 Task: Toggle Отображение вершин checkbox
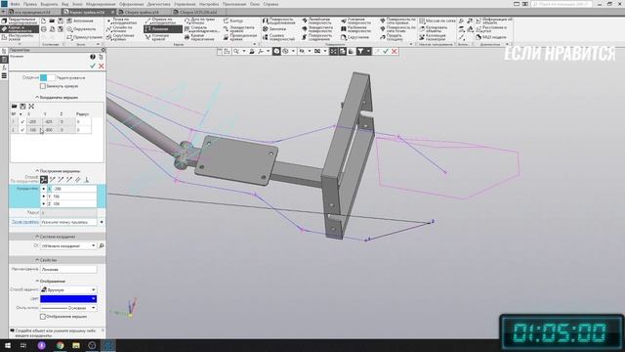pos(43,317)
